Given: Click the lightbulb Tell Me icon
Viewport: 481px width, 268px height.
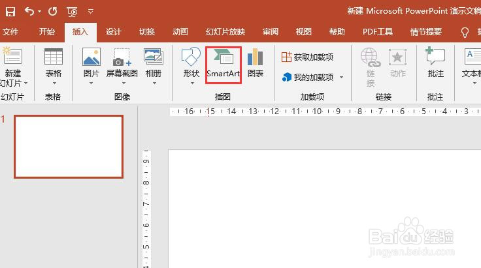Looking at the screenshot, I should (x=465, y=32).
